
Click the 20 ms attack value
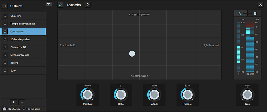pos(154,86)
